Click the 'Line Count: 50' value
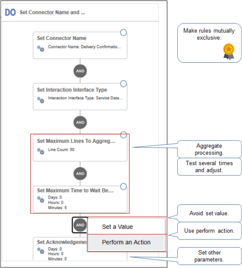The width and height of the screenshot is (242, 268). [x=61, y=150]
